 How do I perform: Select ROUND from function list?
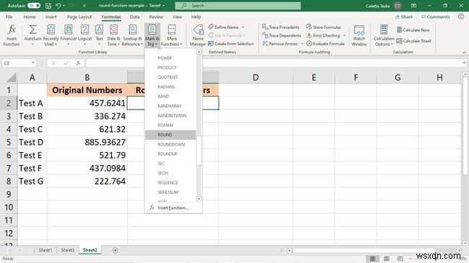tap(170, 135)
